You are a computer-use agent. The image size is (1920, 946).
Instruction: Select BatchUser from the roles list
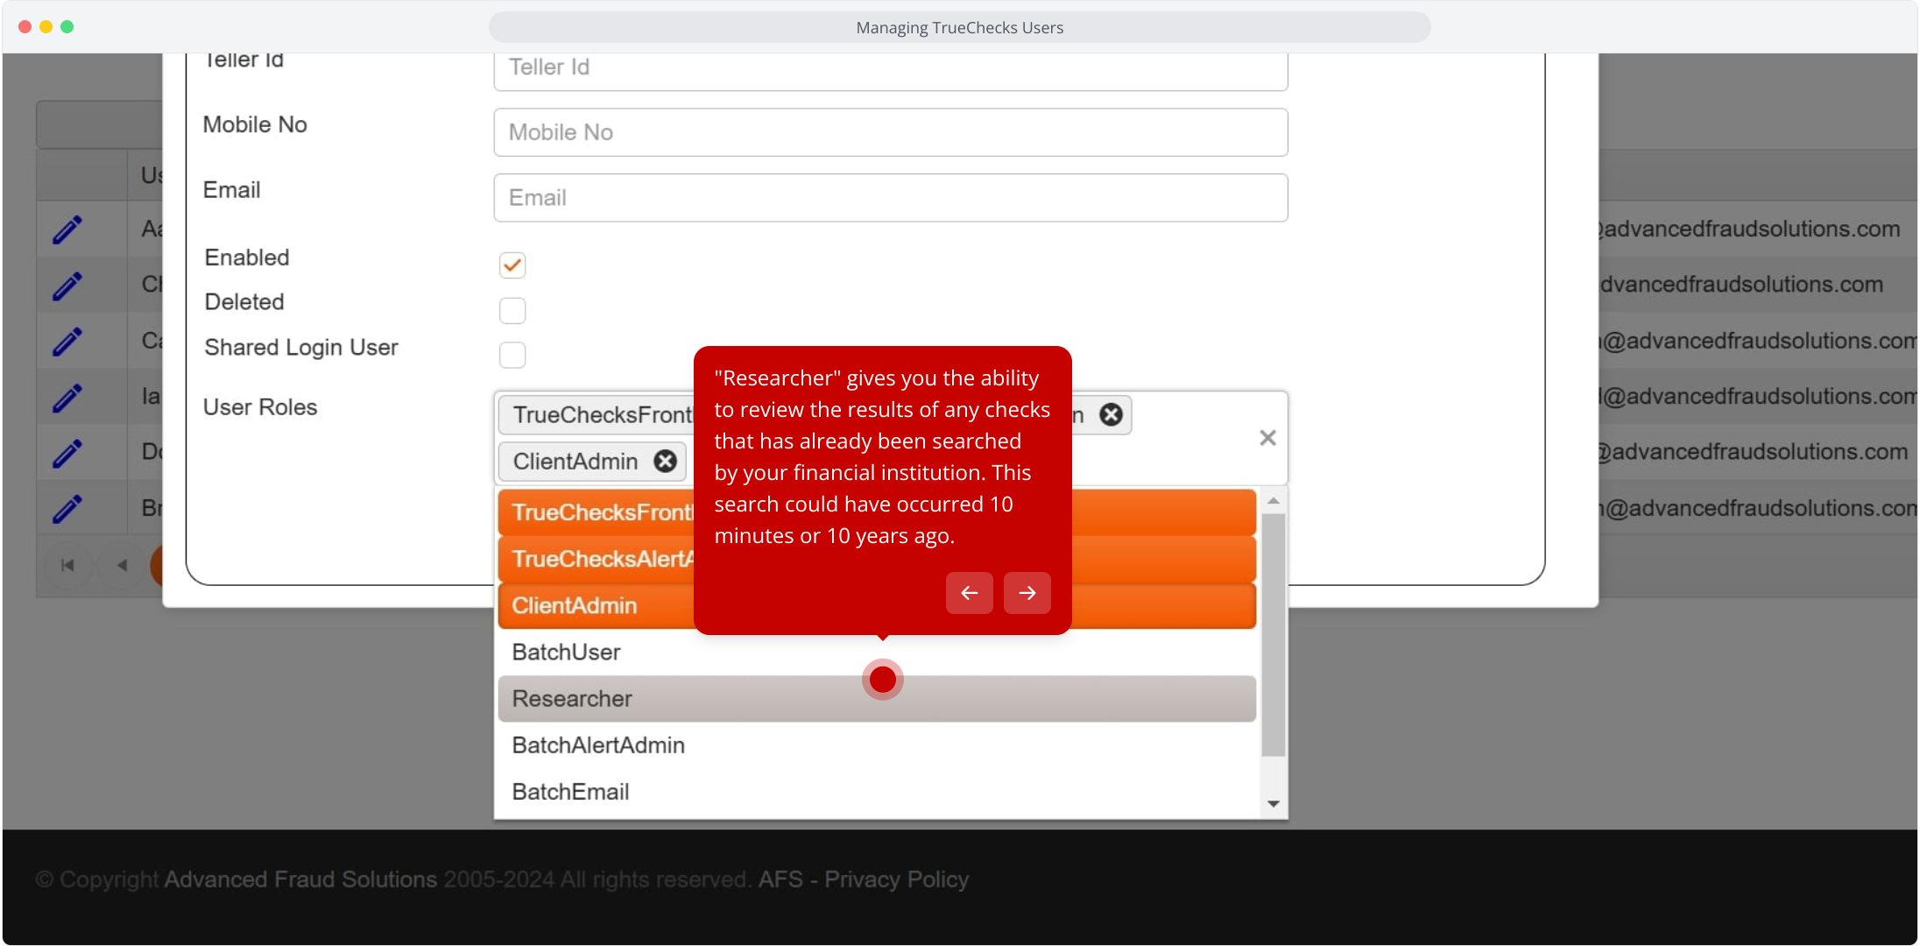877,652
